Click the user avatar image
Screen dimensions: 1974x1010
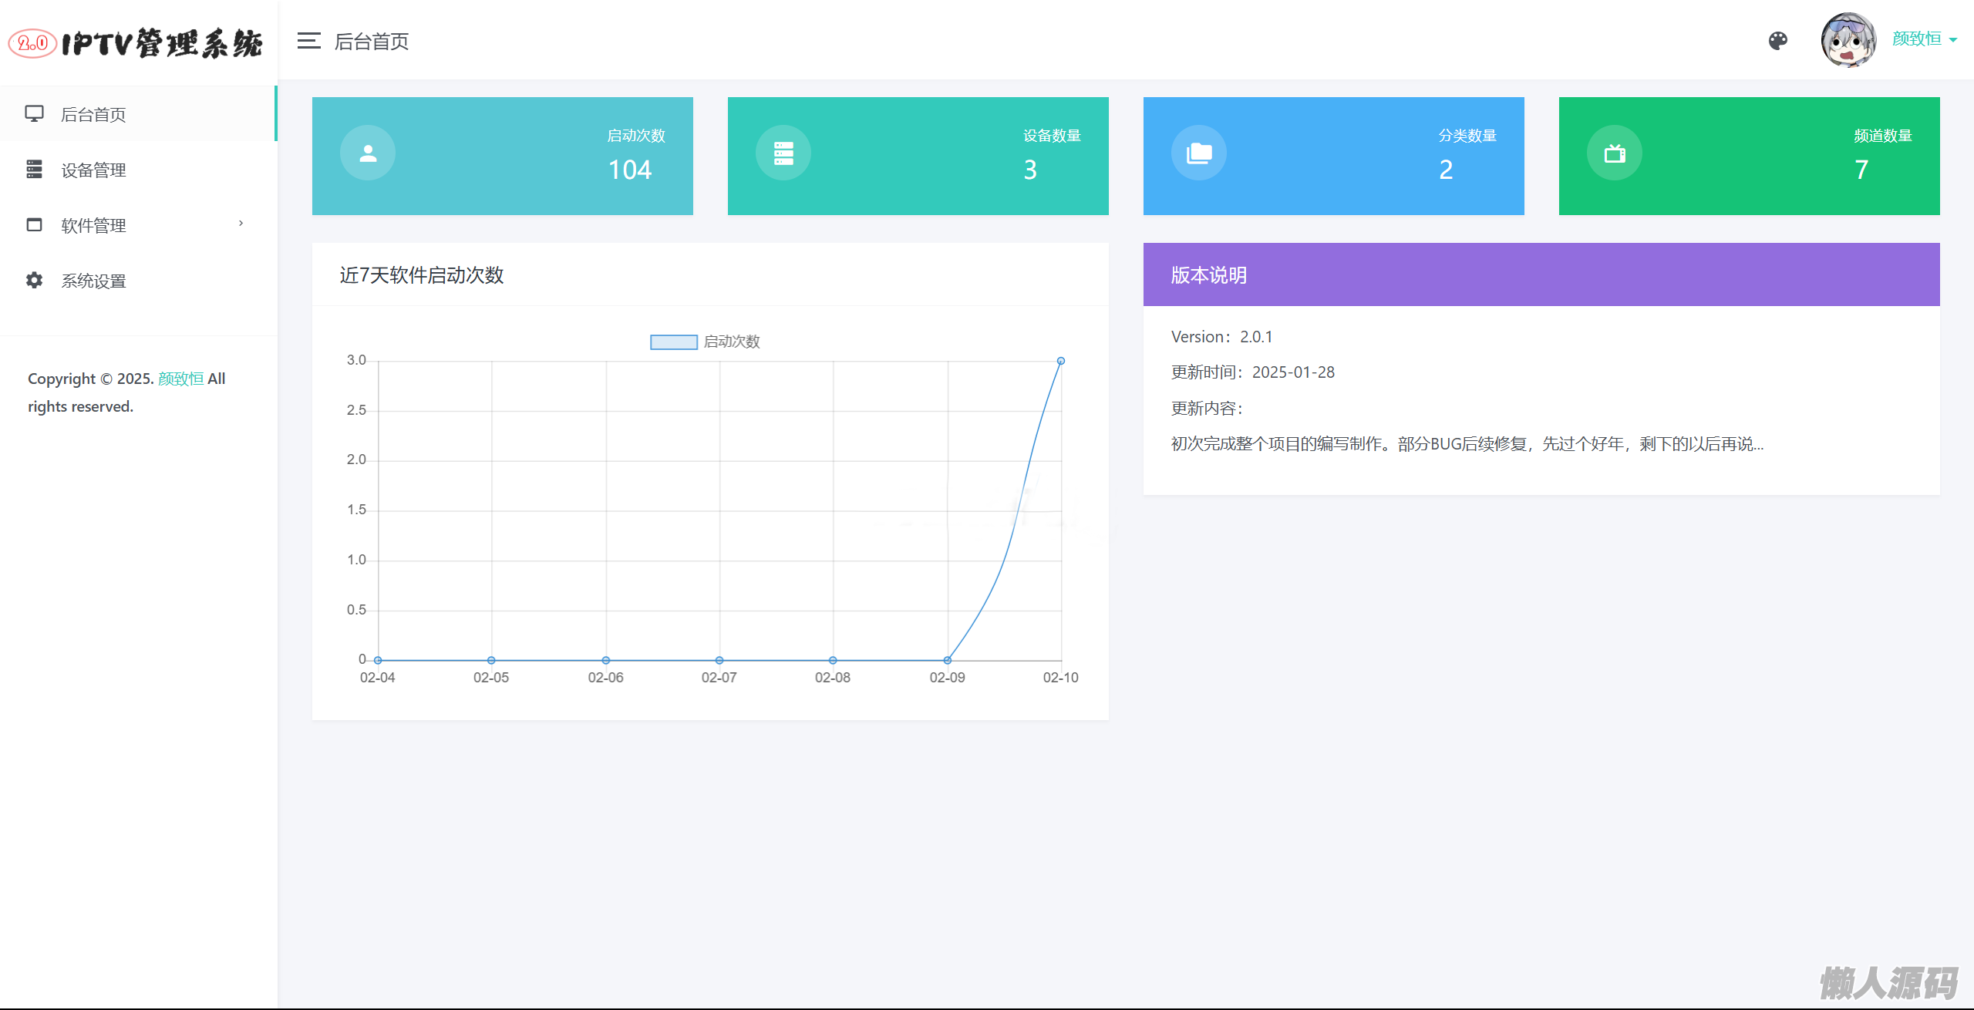coord(1848,40)
